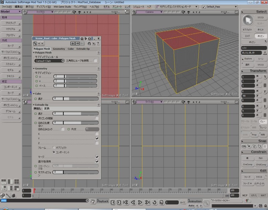The width and height of the screenshot is (268, 210).
Task: Open アニメート menu
Action: click(117, 7)
